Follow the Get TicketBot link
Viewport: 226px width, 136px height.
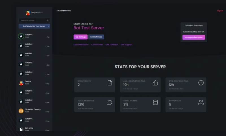(112, 45)
